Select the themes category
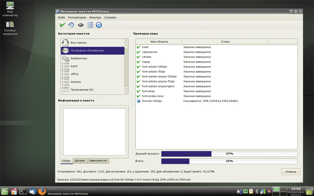The image size is (314, 196). 93,82
